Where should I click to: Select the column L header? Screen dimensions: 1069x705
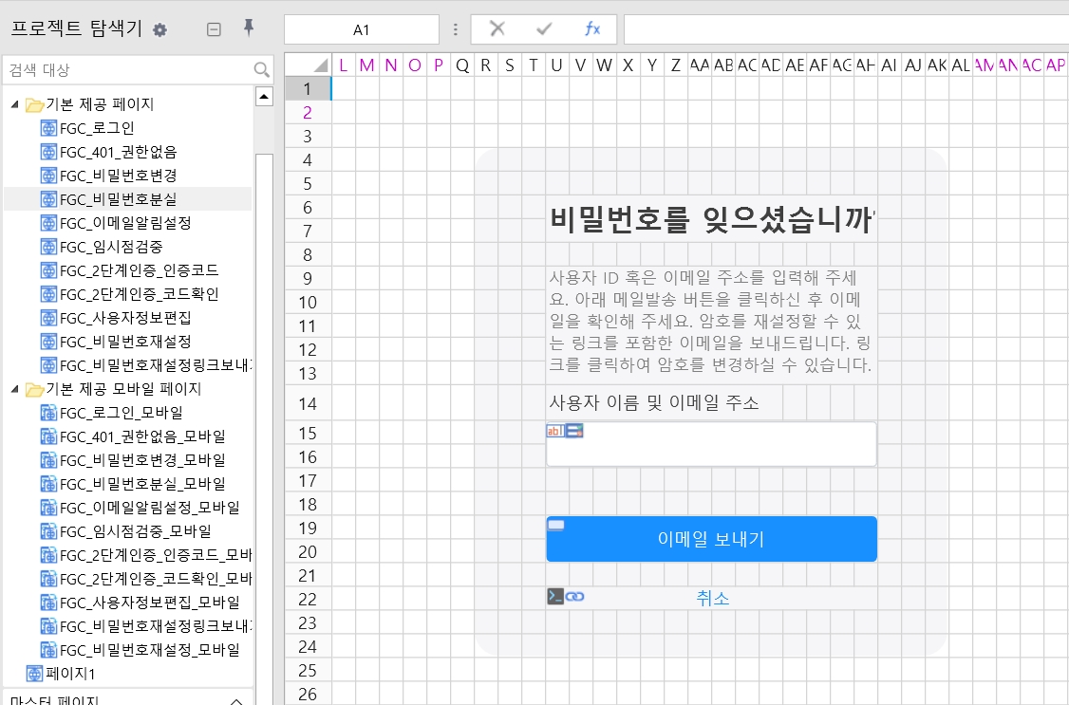tap(343, 65)
